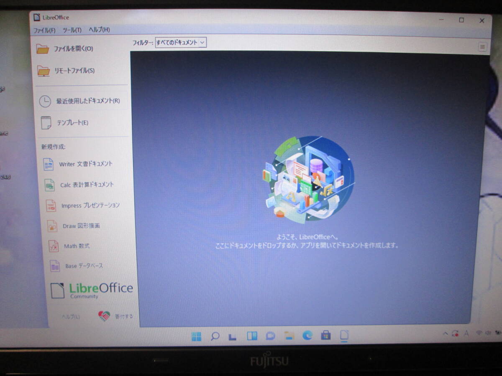The image size is (502, 376).
Task: Click the ようこそ、LibreOfficeへ。 welcome text
Action: (307, 237)
